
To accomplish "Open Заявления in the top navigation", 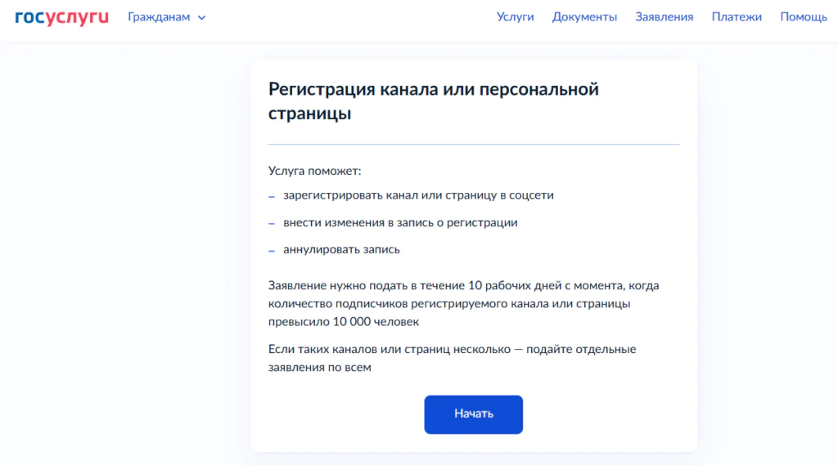I will point(664,17).
